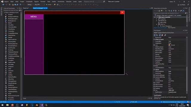Image resolution: width=191 pixels, height=107 pixels.
Task: Open the Editar menu
Action: coord(12,1)
